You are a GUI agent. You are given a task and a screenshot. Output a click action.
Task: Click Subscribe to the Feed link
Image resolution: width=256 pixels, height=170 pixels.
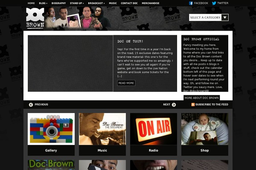[212, 105]
